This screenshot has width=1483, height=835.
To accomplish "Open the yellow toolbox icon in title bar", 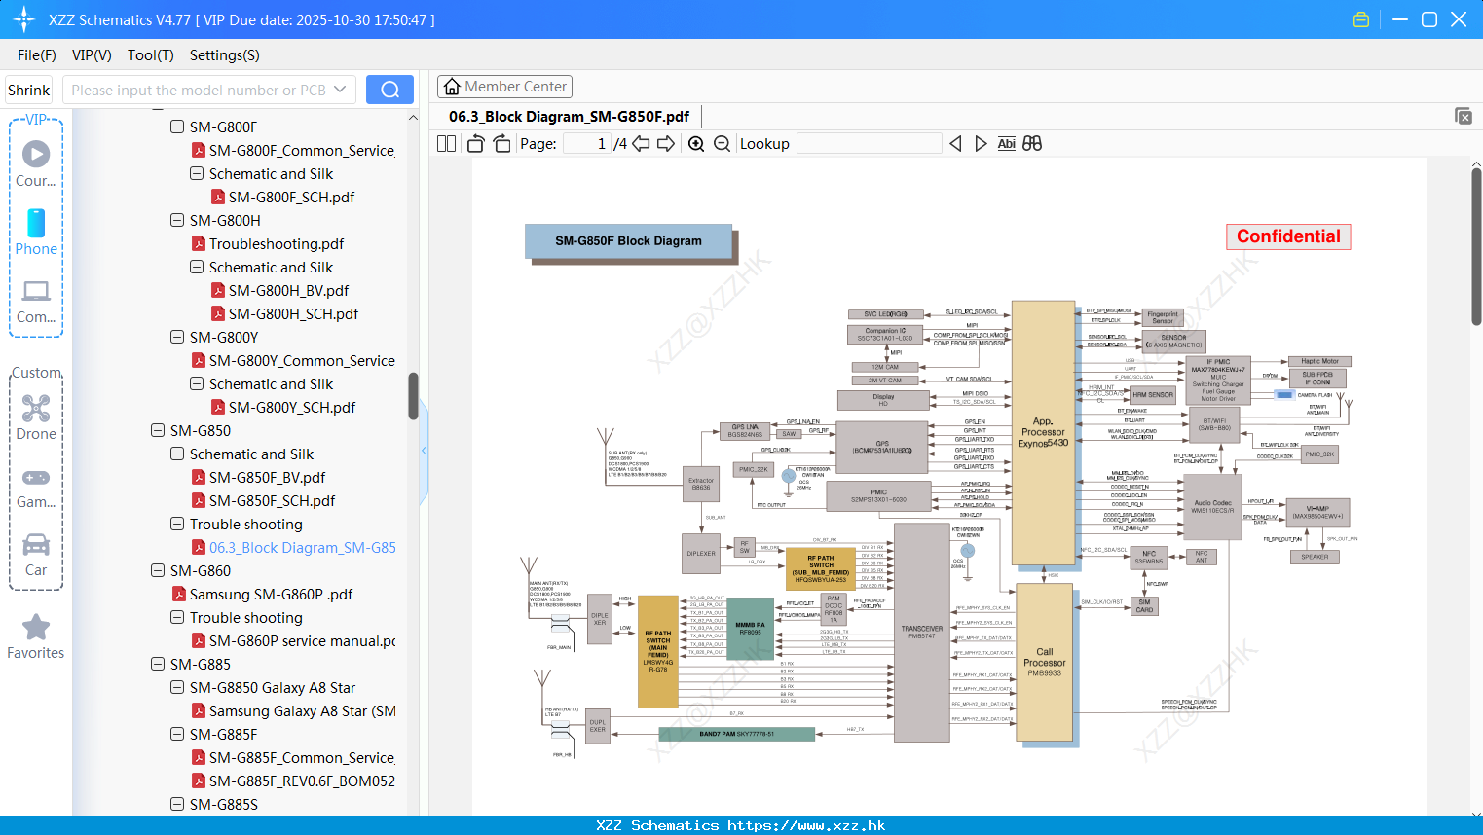I will (x=1361, y=19).
